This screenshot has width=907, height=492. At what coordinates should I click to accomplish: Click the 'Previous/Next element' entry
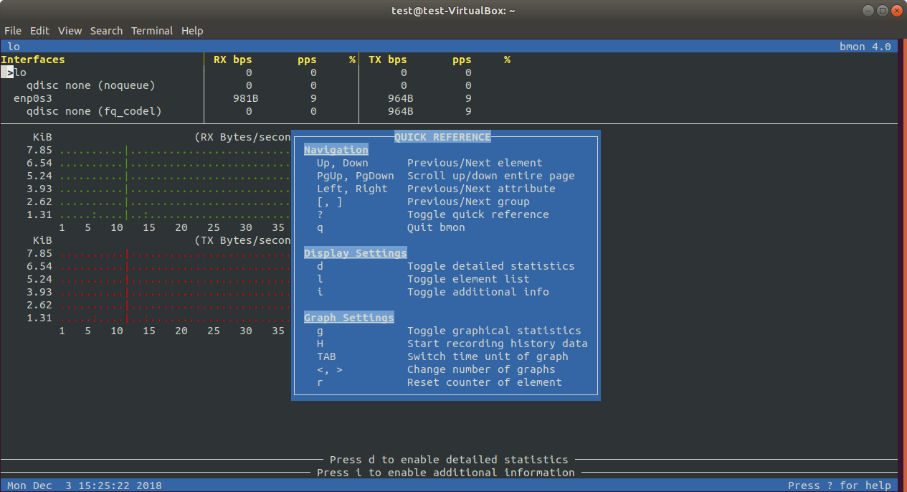coord(475,163)
